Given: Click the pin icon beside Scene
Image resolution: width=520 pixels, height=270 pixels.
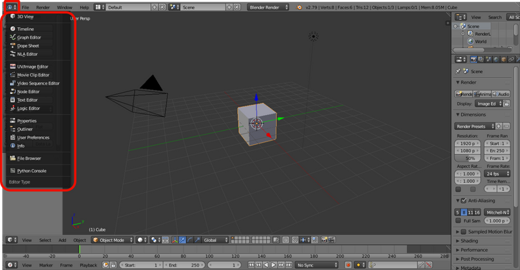Looking at the screenshot, I should (458, 71).
